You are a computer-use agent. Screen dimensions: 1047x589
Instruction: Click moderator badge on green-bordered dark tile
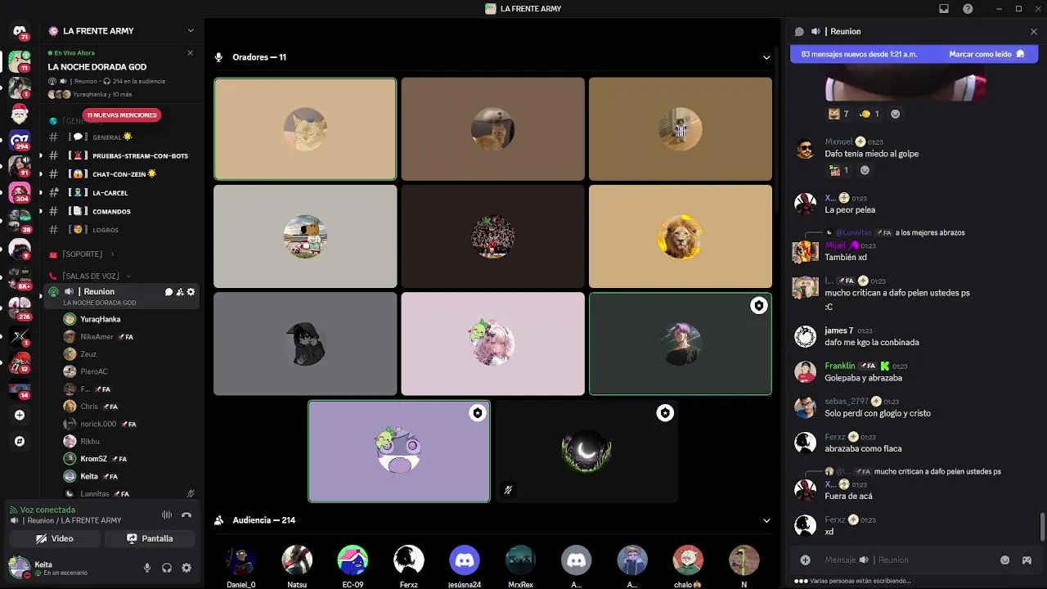759,305
